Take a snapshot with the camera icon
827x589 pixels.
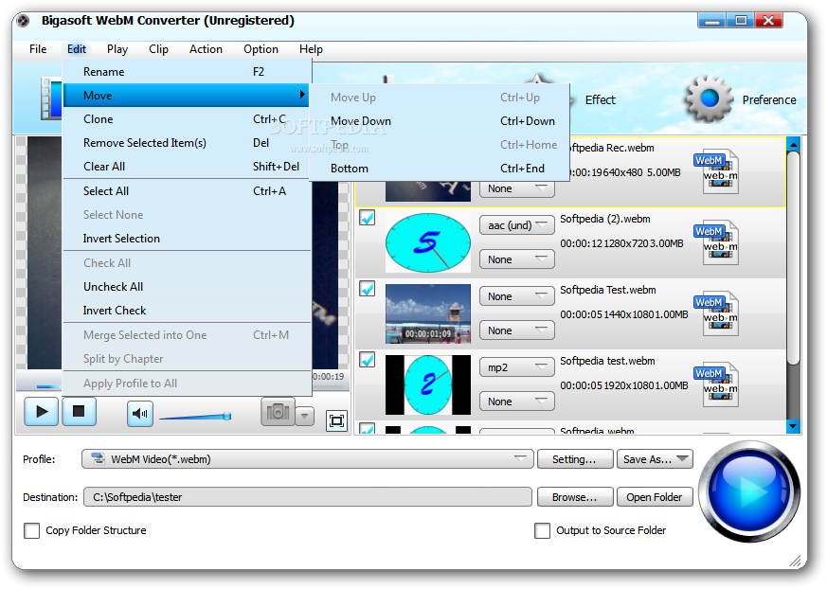tap(278, 411)
